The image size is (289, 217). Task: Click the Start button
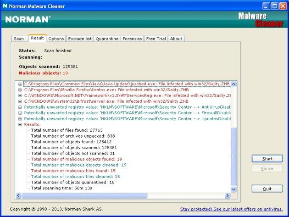coord(267,159)
